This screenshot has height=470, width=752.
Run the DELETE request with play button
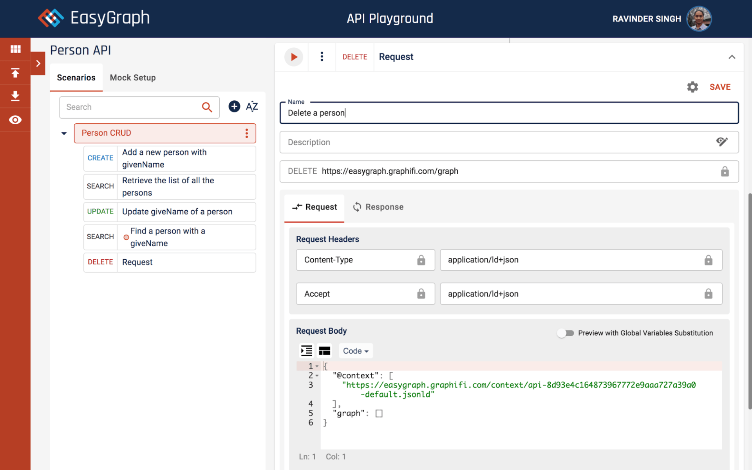click(293, 57)
